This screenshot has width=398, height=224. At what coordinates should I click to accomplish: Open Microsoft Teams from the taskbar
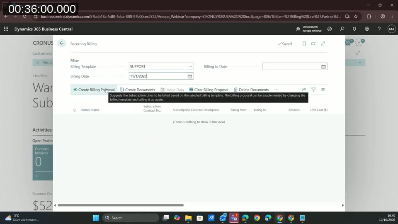tap(234, 218)
